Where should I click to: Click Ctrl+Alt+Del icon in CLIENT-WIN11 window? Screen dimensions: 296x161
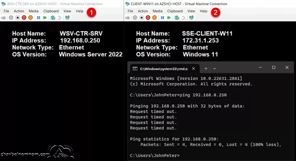tap(127, 18)
